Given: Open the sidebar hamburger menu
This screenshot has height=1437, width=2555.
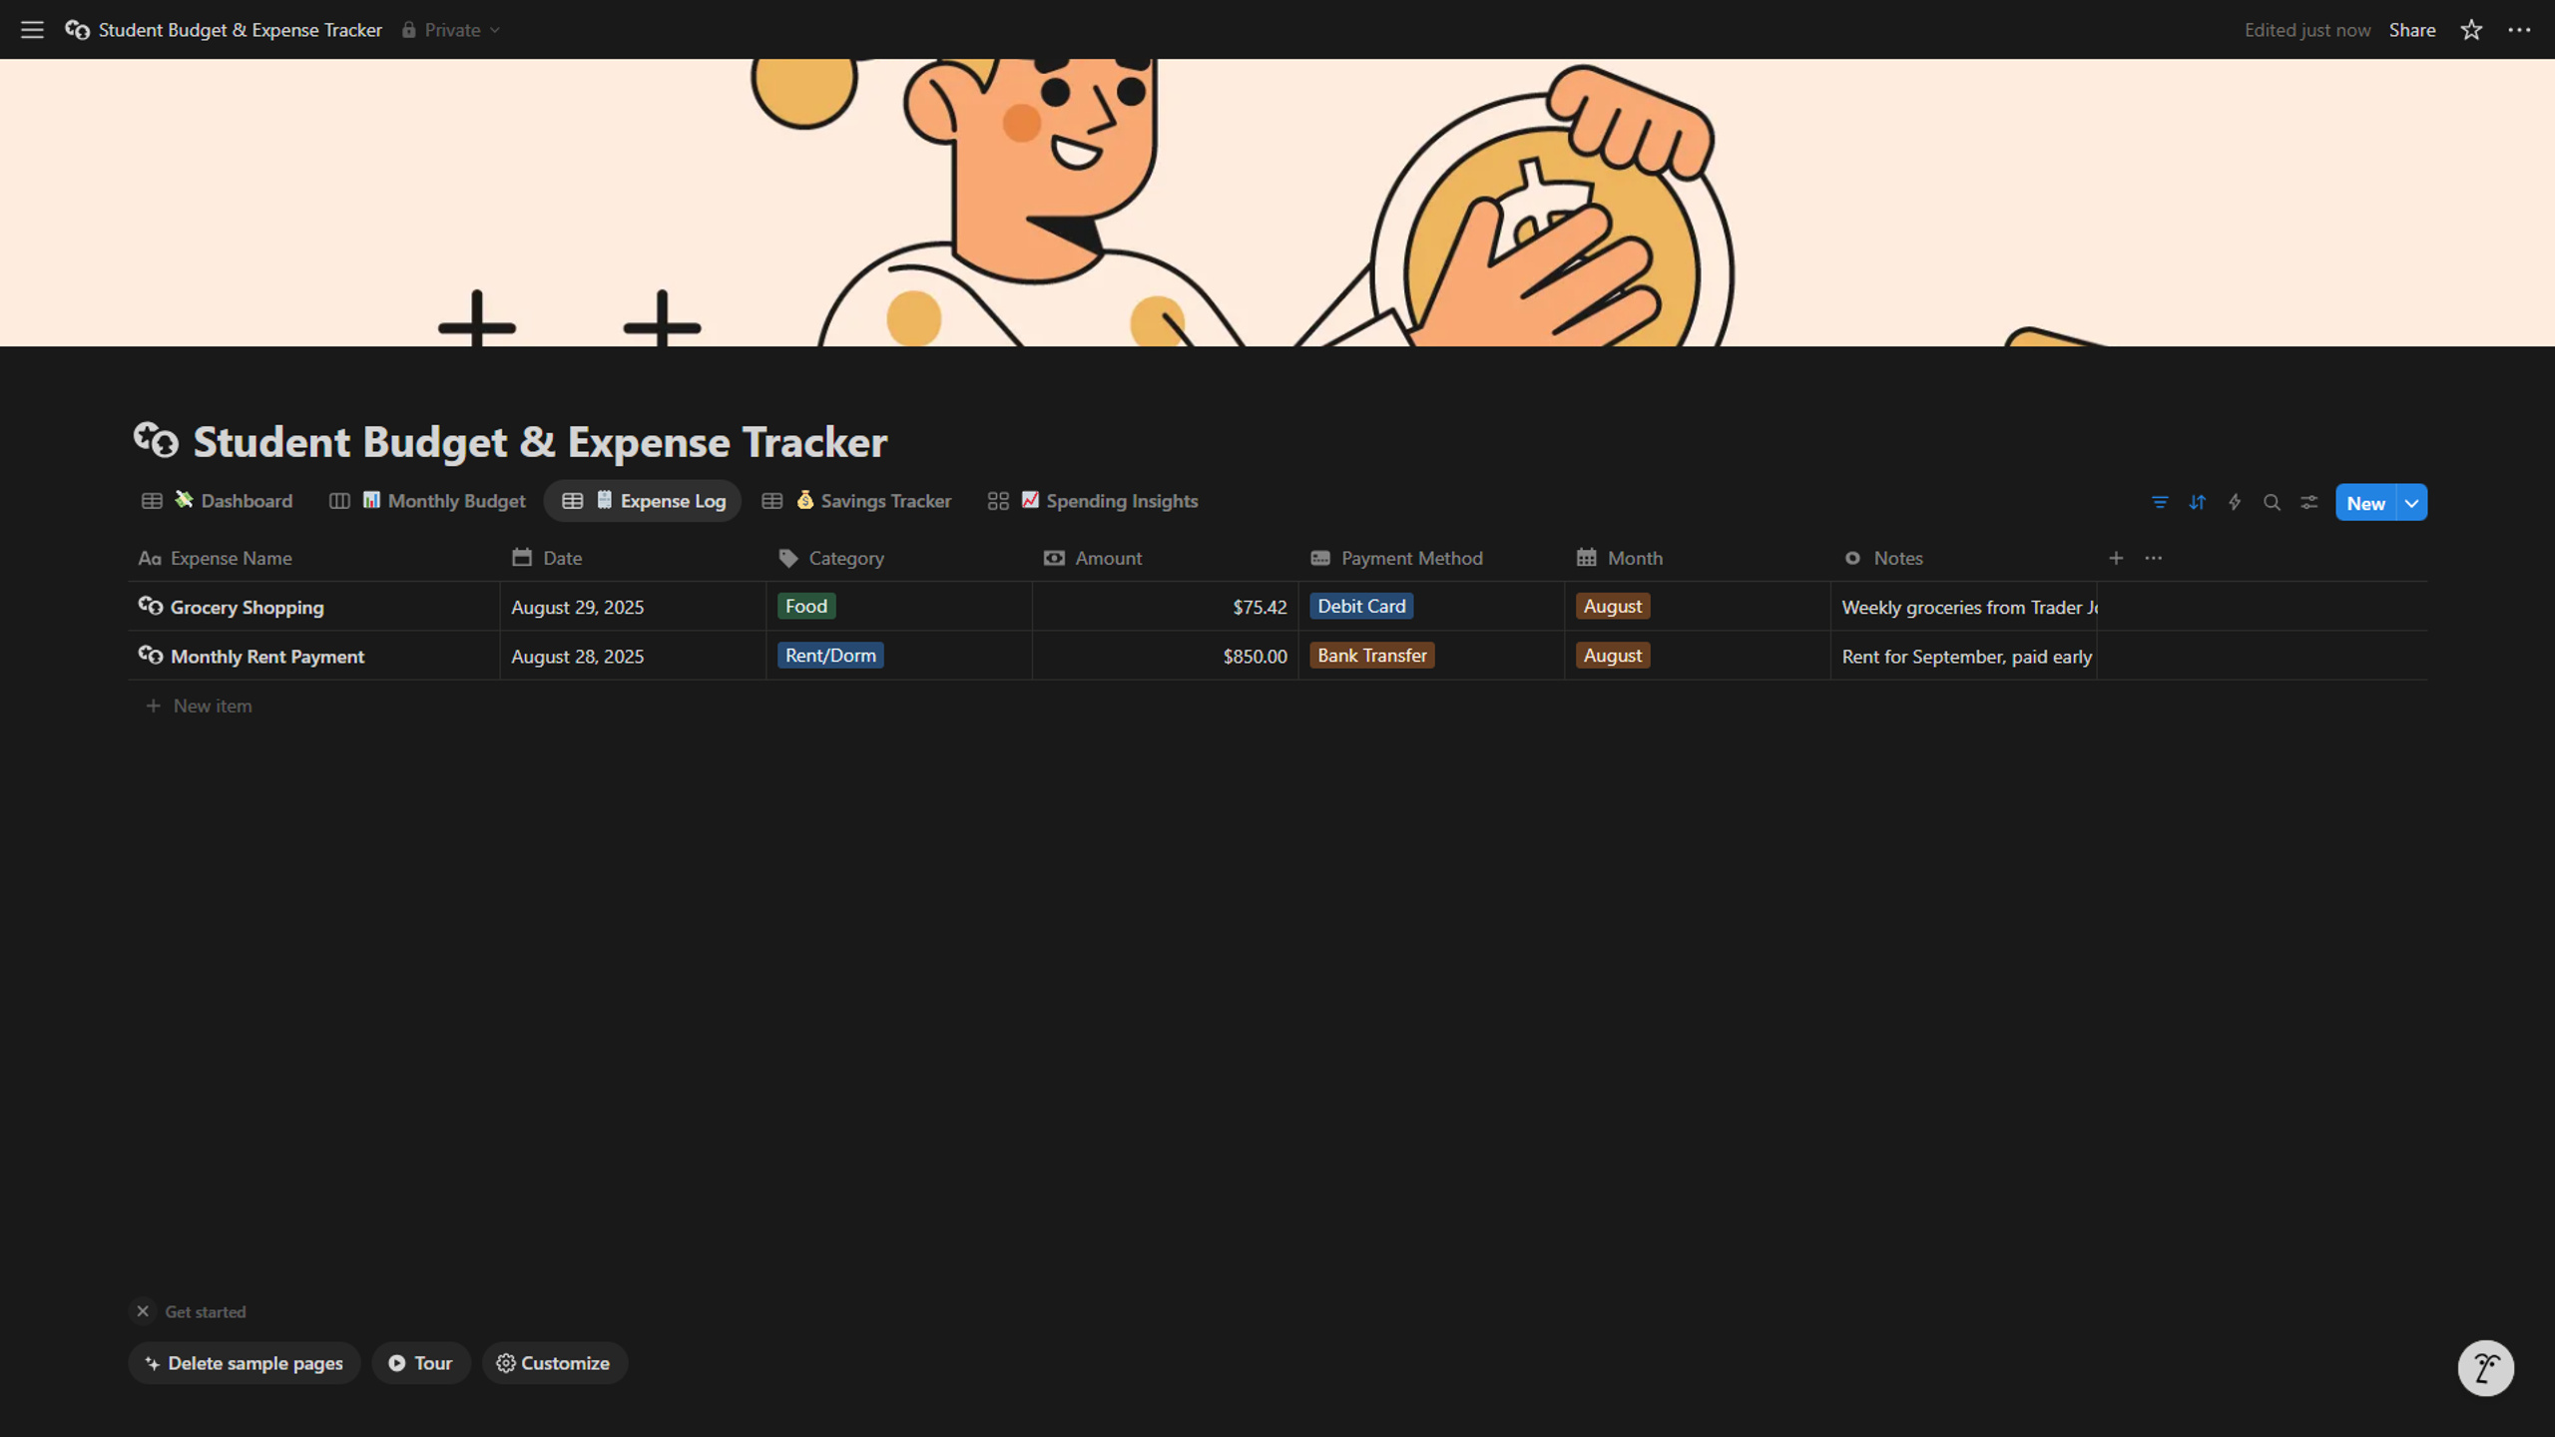Looking at the screenshot, I should click(32, 30).
